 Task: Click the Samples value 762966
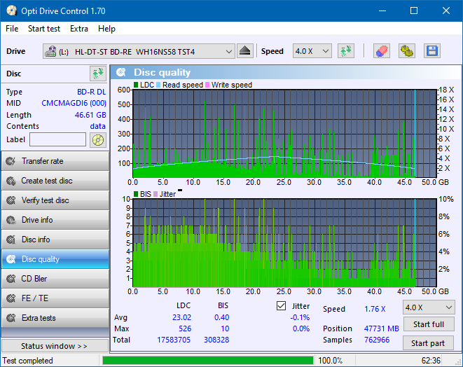(x=377, y=340)
